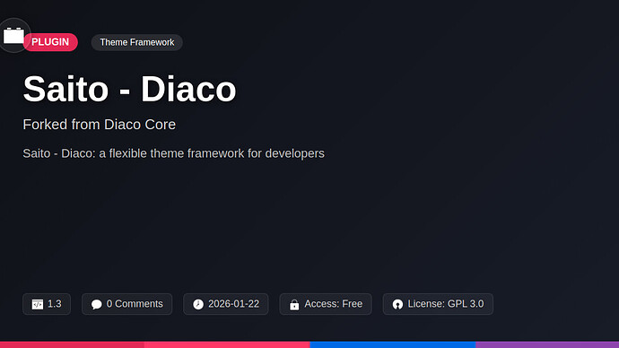Click the flexible theme framework description text

(x=174, y=153)
